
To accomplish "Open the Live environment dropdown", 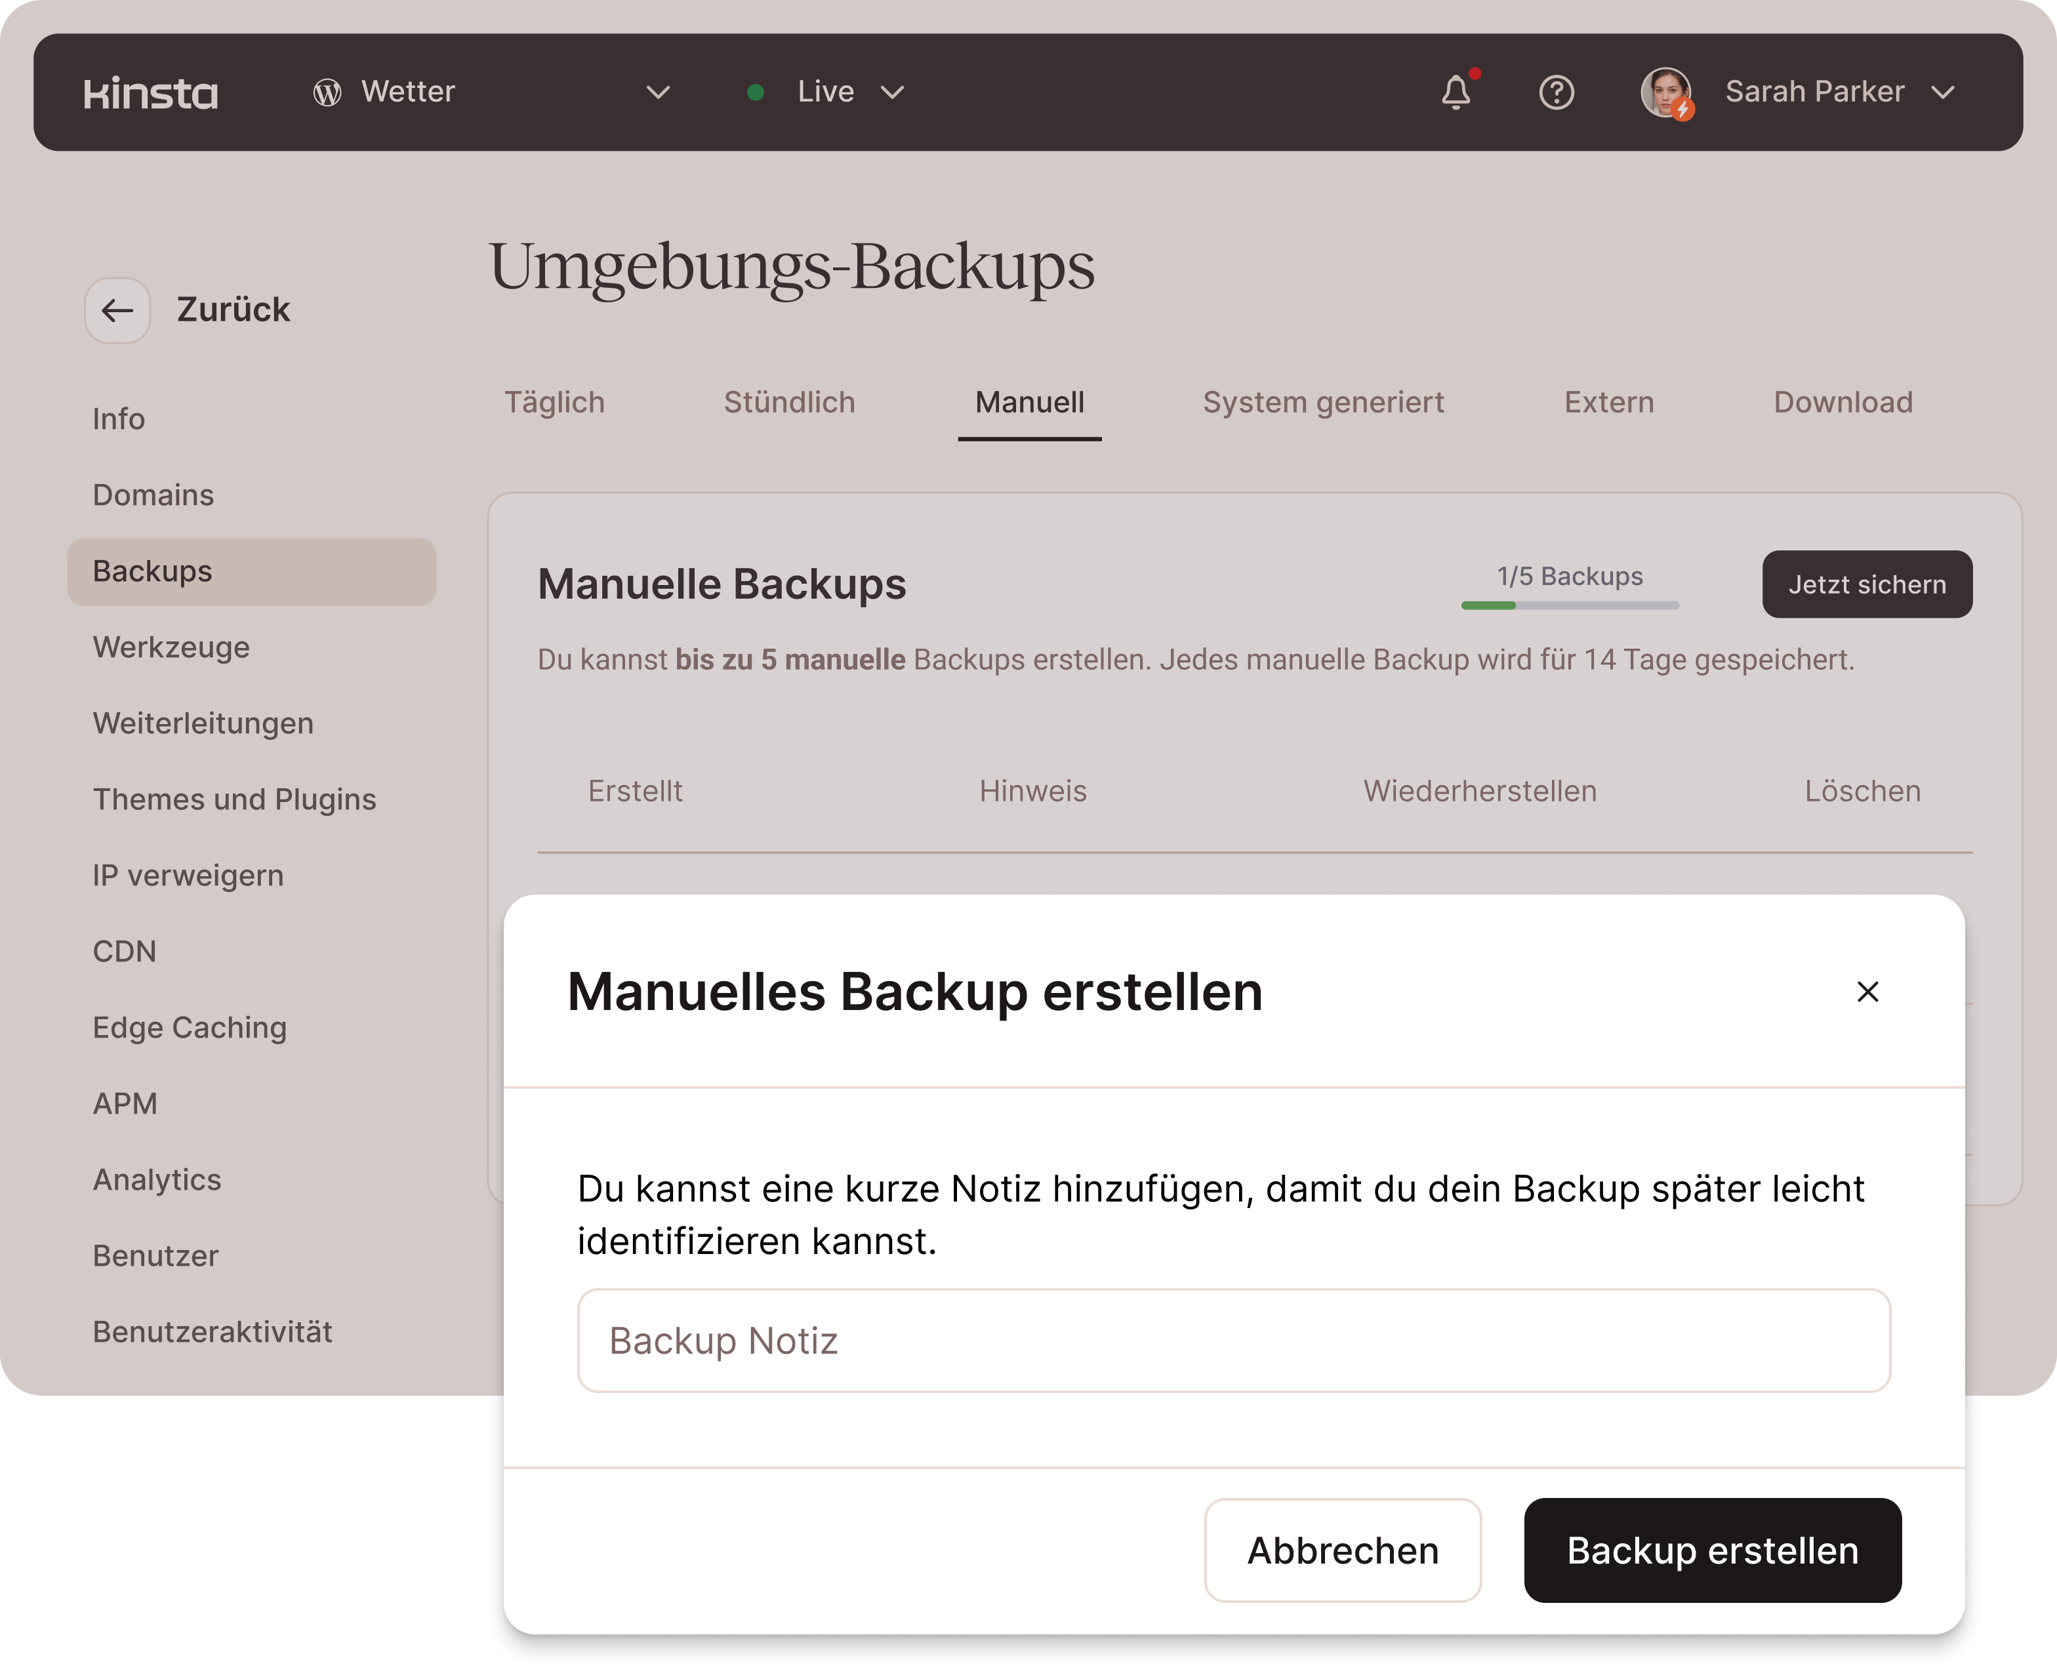I will pyautogui.click(x=891, y=93).
